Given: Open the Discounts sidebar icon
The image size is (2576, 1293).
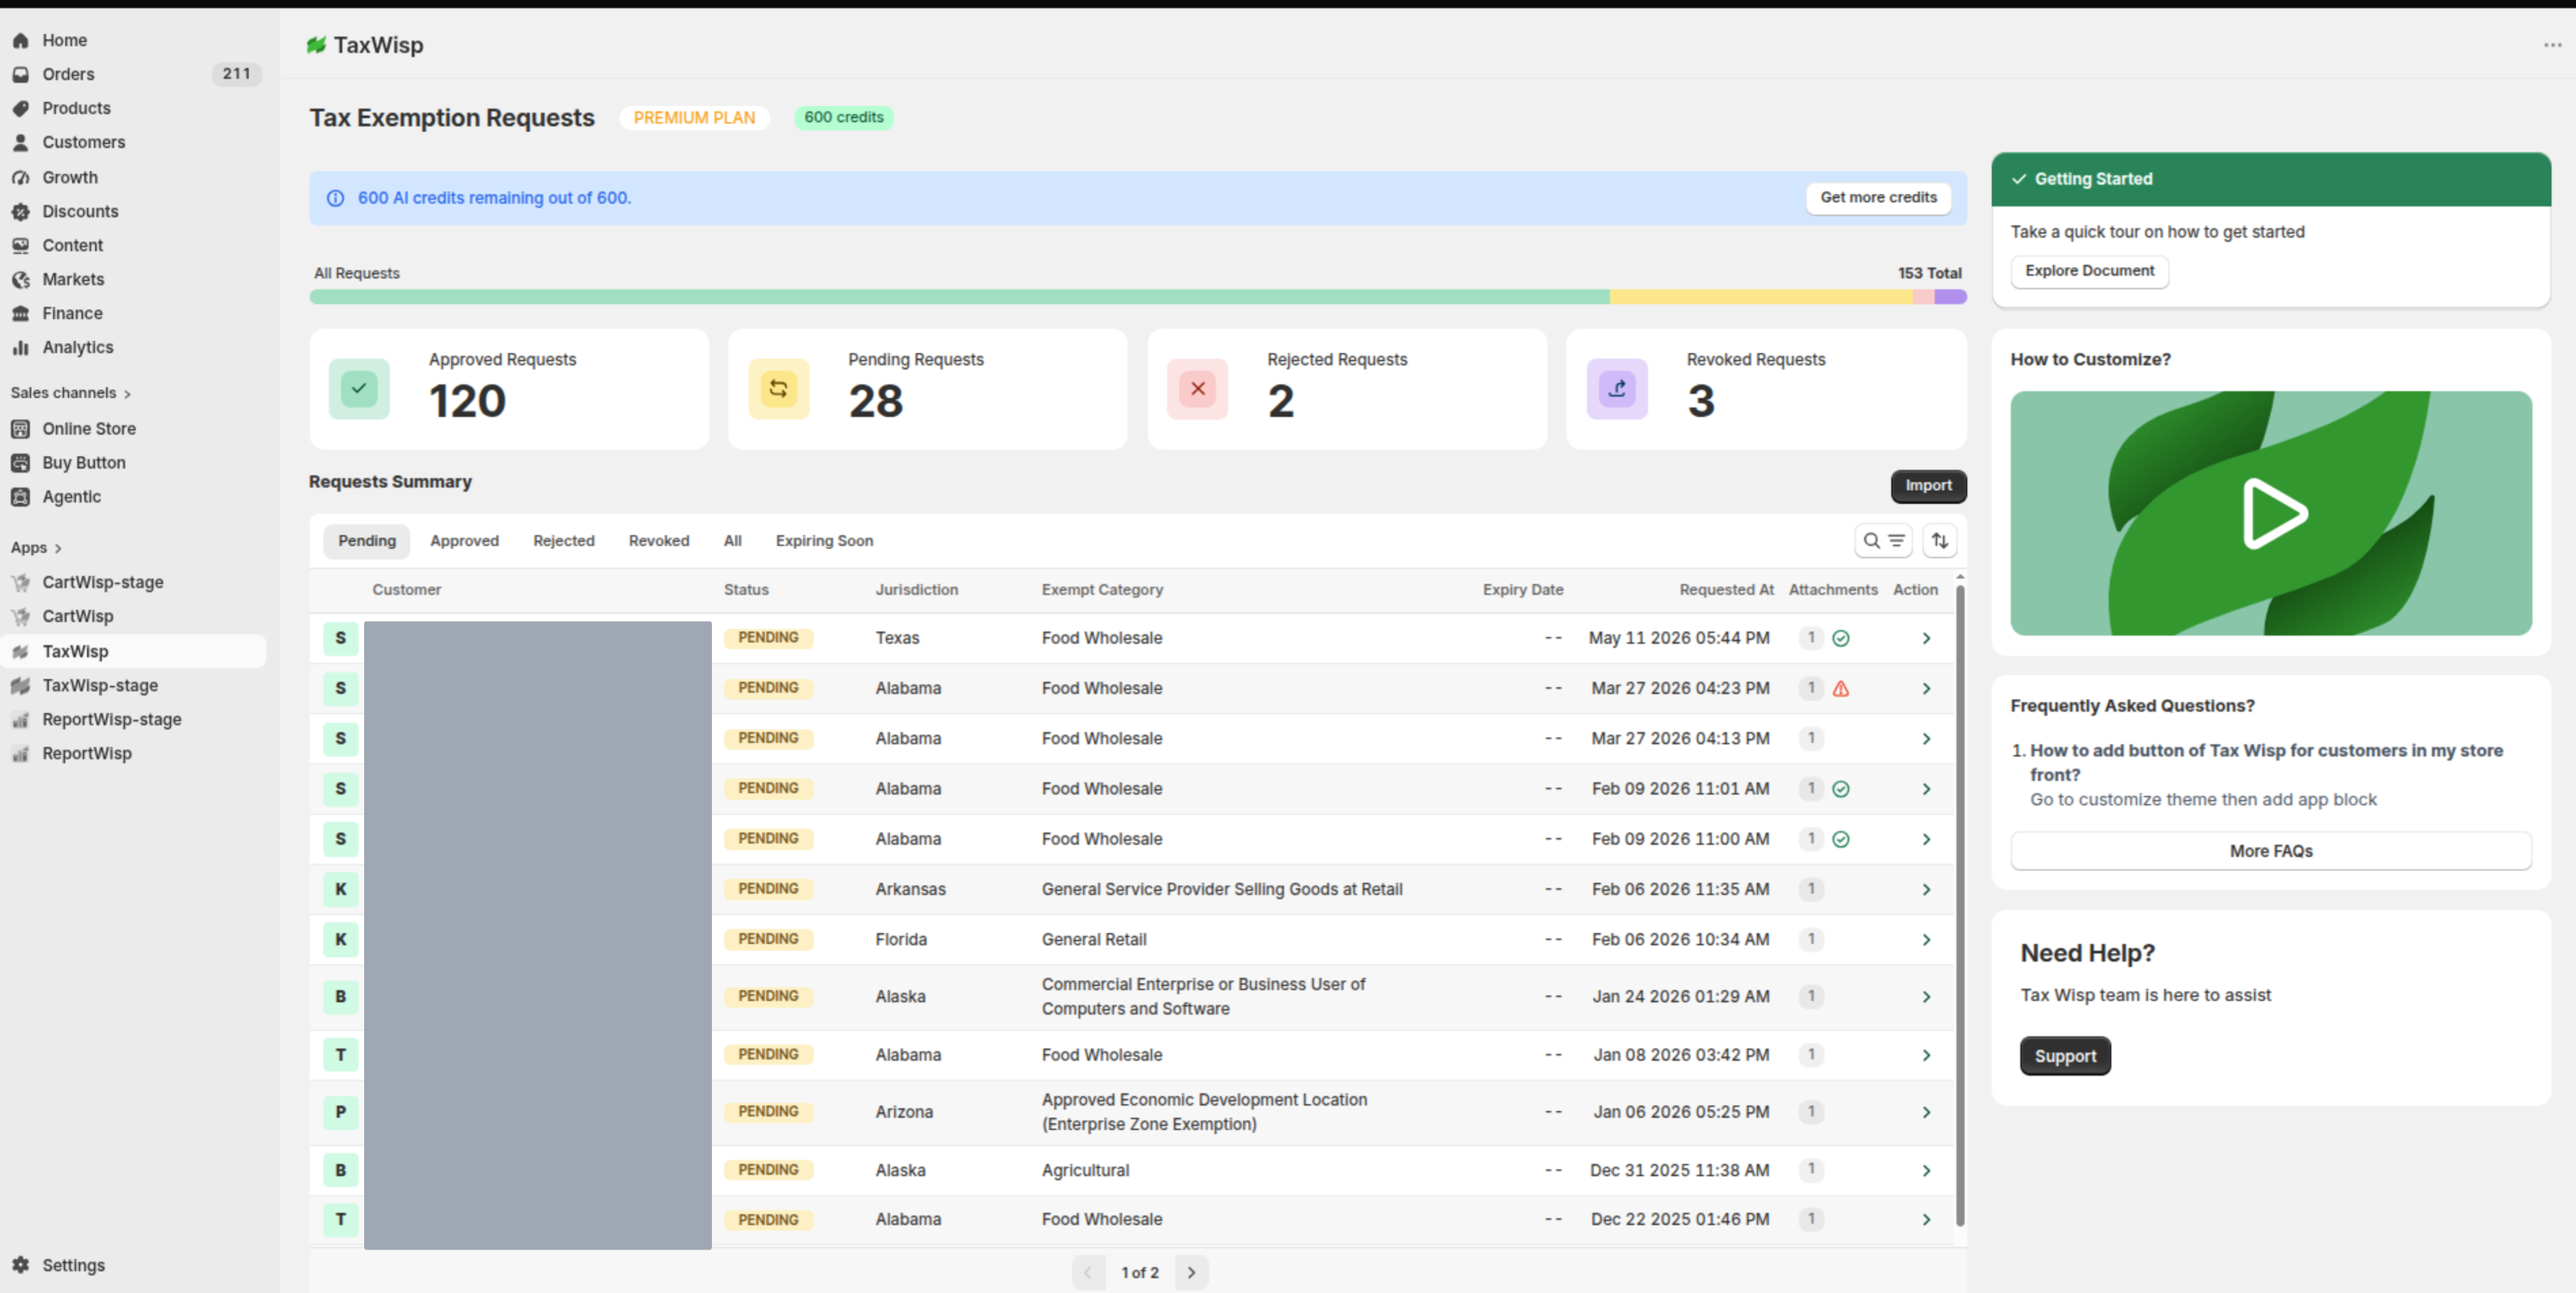Looking at the screenshot, I should 20,211.
